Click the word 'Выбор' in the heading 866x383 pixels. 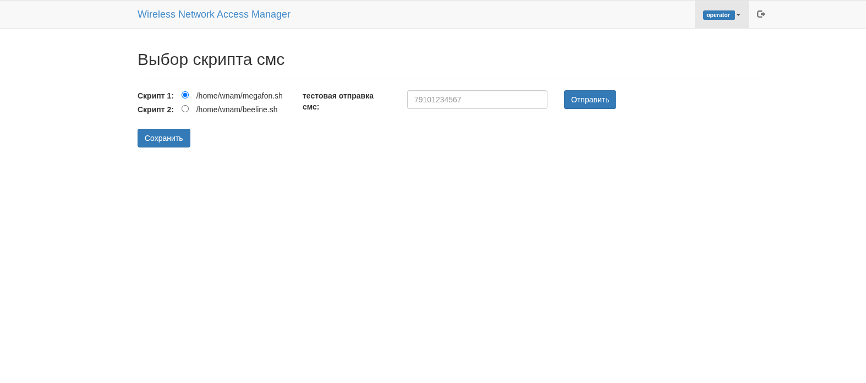(162, 59)
